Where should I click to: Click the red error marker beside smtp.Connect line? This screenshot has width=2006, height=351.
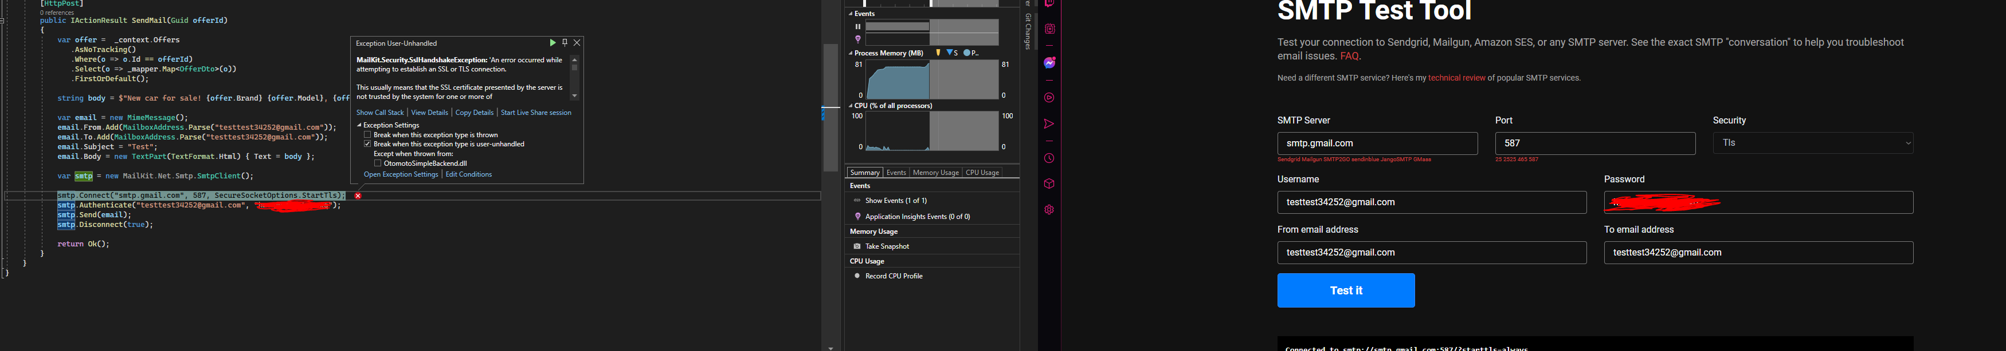tap(358, 196)
